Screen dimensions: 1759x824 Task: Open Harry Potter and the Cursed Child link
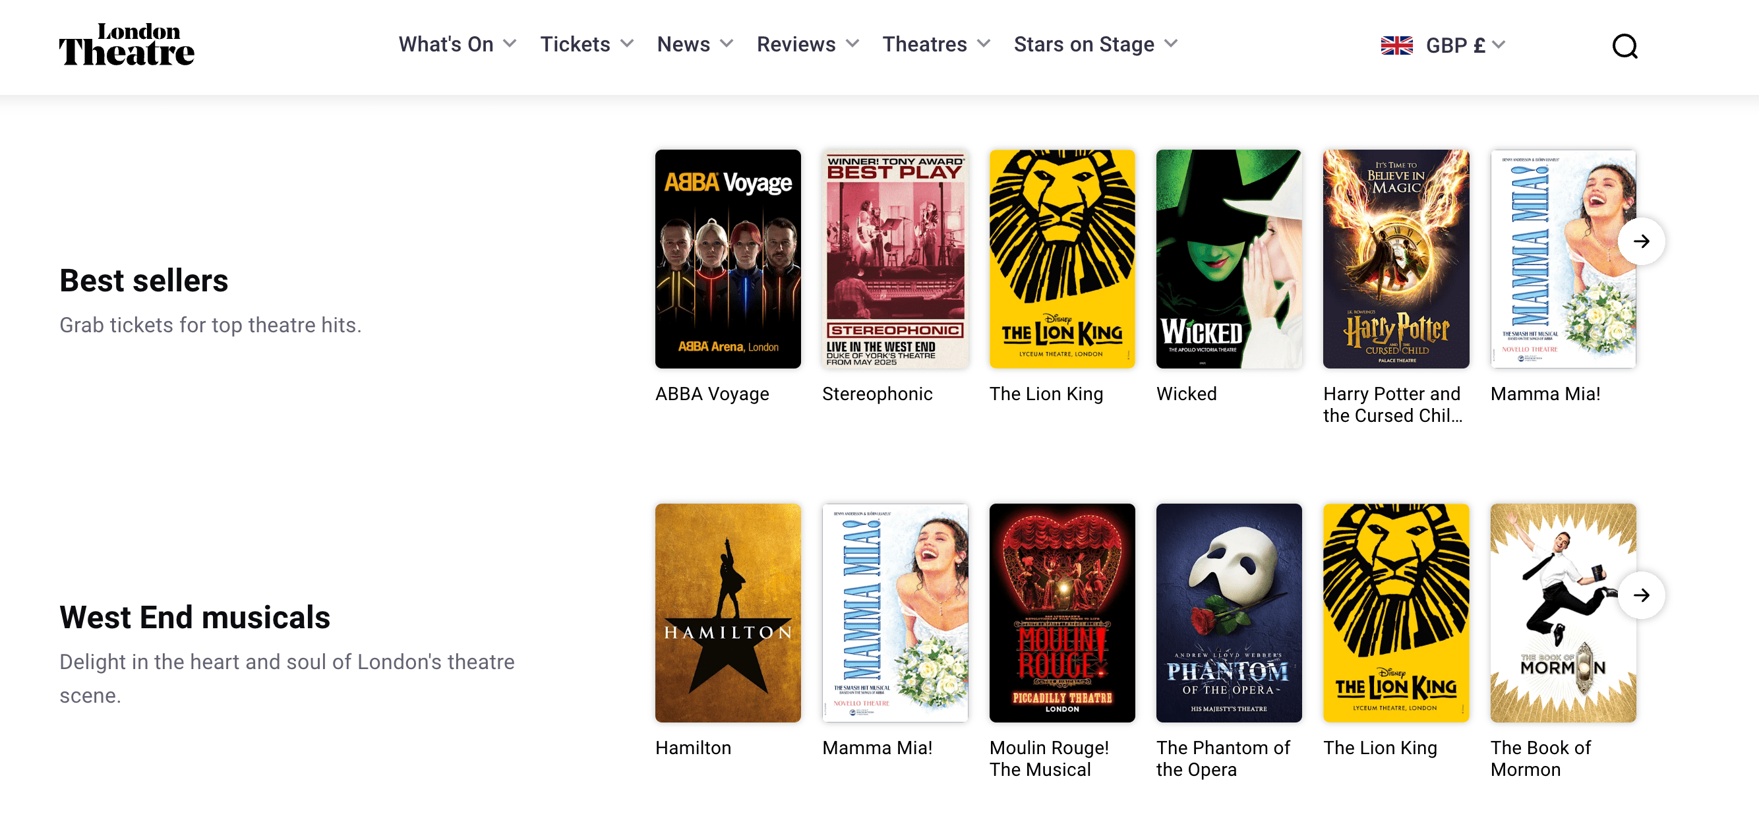point(1392,404)
